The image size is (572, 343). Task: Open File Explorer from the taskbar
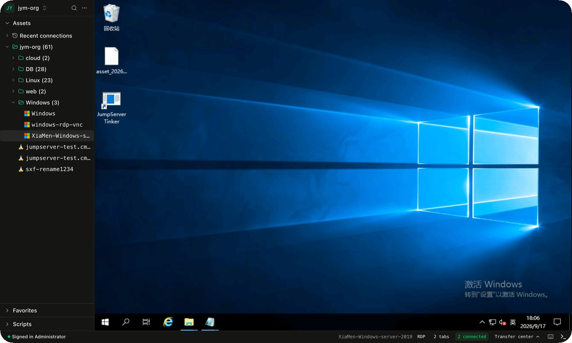pyautogui.click(x=189, y=322)
